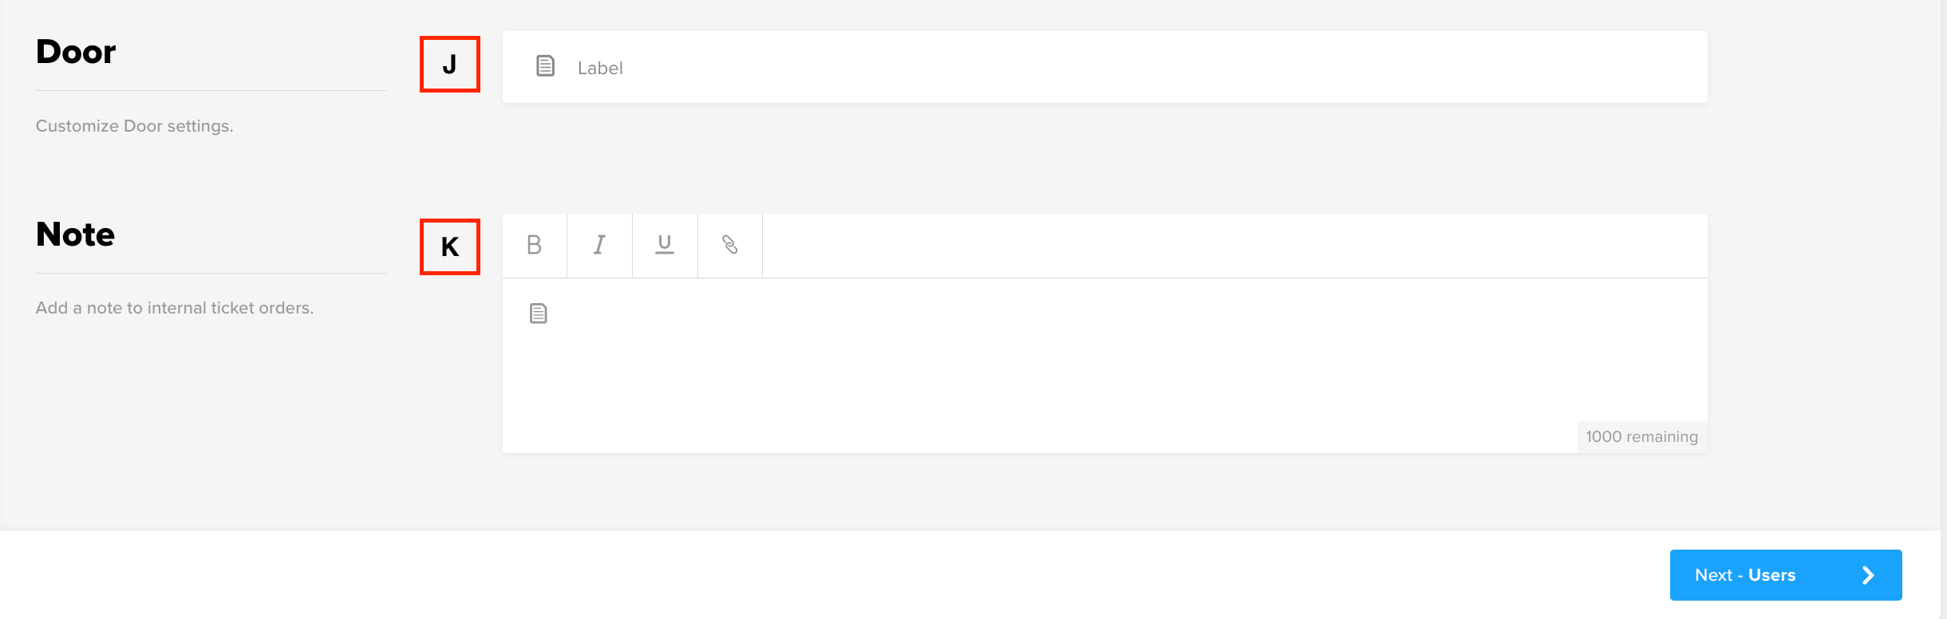Click into the Door Label input field
This screenshot has width=1947, height=619.
pyautogui.click(x=1105, y=67)
